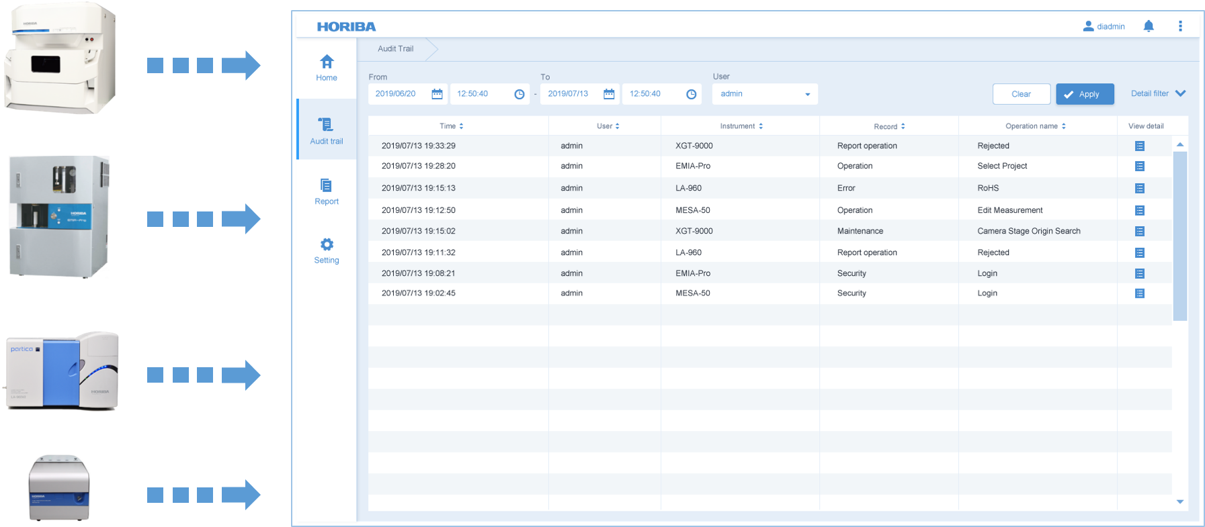
Task: View detail for Camera Stage Origin Search
Action: coord(1139,232)
